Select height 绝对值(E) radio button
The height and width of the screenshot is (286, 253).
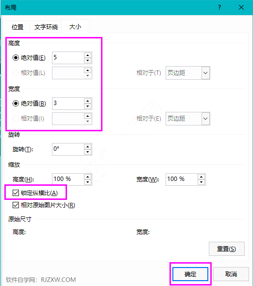(16, 58)
